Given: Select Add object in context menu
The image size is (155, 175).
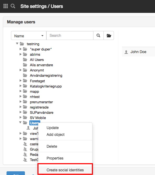Looking at the screenshot, I should 56,135.
